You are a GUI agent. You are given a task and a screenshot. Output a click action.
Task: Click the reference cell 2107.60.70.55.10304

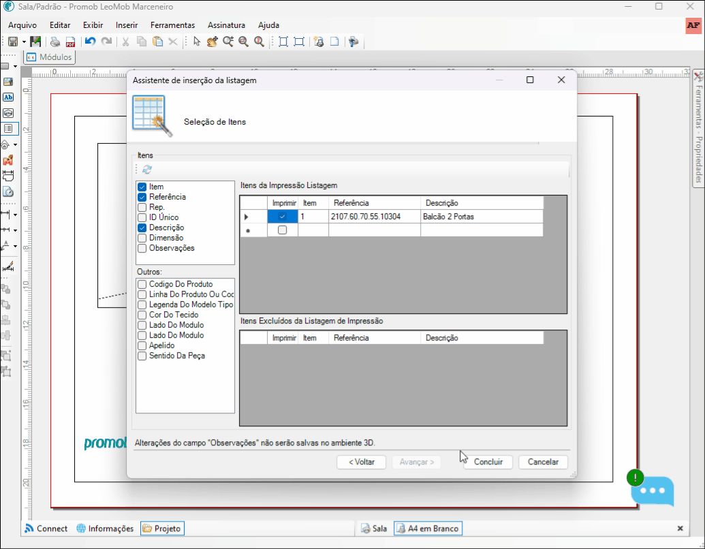tap(375, 217)
